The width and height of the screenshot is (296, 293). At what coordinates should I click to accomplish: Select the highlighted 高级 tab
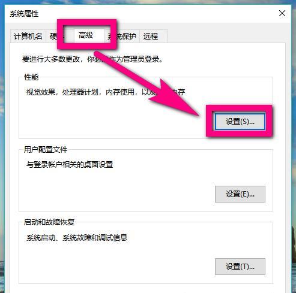coord(86,35)
